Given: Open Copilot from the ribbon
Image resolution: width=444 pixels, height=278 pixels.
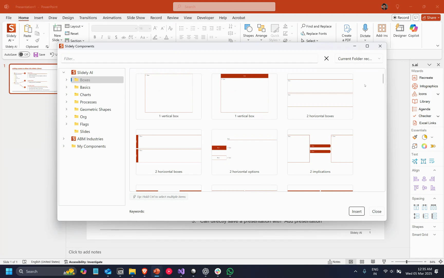Looking at the screenshot, I should (413, 31).
